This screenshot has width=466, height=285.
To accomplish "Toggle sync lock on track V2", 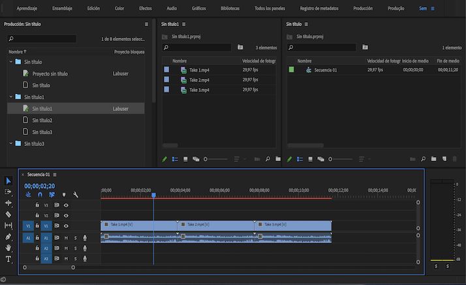I will (x=57, y=215).
